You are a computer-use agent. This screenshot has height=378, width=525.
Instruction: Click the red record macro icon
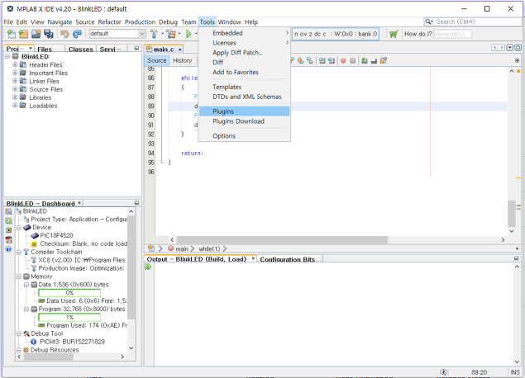(343, 61)
